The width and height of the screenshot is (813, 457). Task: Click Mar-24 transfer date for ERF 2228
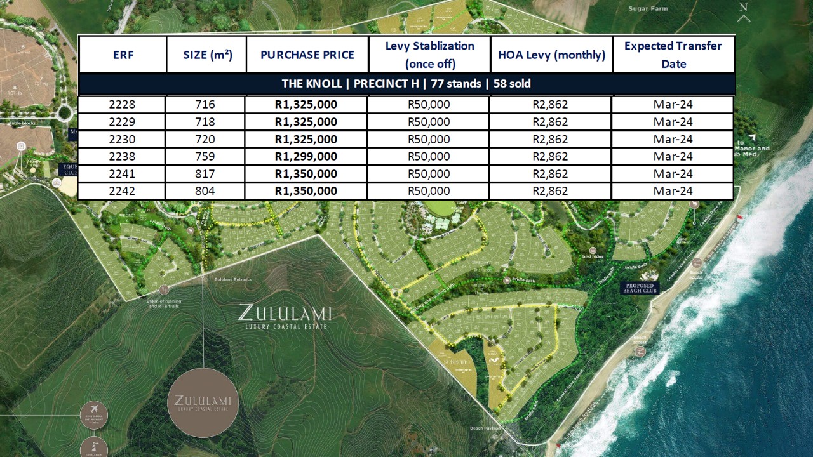click(673, 105)
